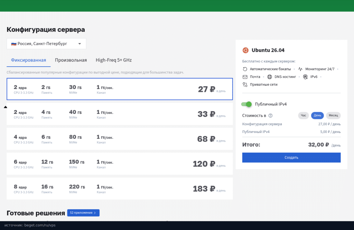354x230 pixels.
Task: Click the Russian flag icon
Action: coord(14,44)
